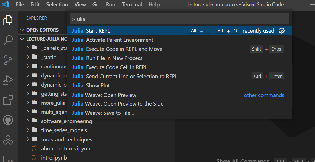Screen dimensions: 315x162
Task: Open the Explorer view in activity bar
Action: (x=8, y=20)
